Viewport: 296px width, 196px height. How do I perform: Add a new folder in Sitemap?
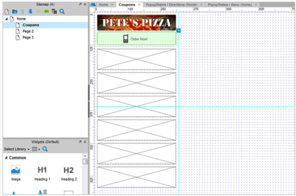[x=15, y=12]
